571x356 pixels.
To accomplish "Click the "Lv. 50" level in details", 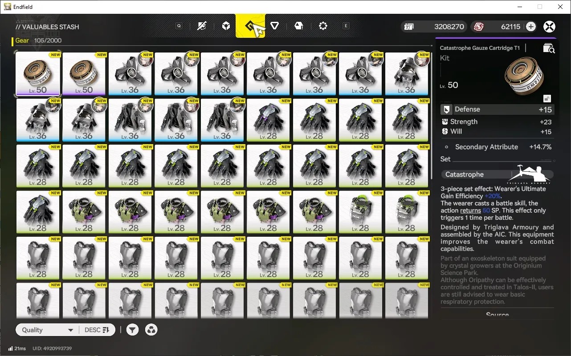I will 449,85.
